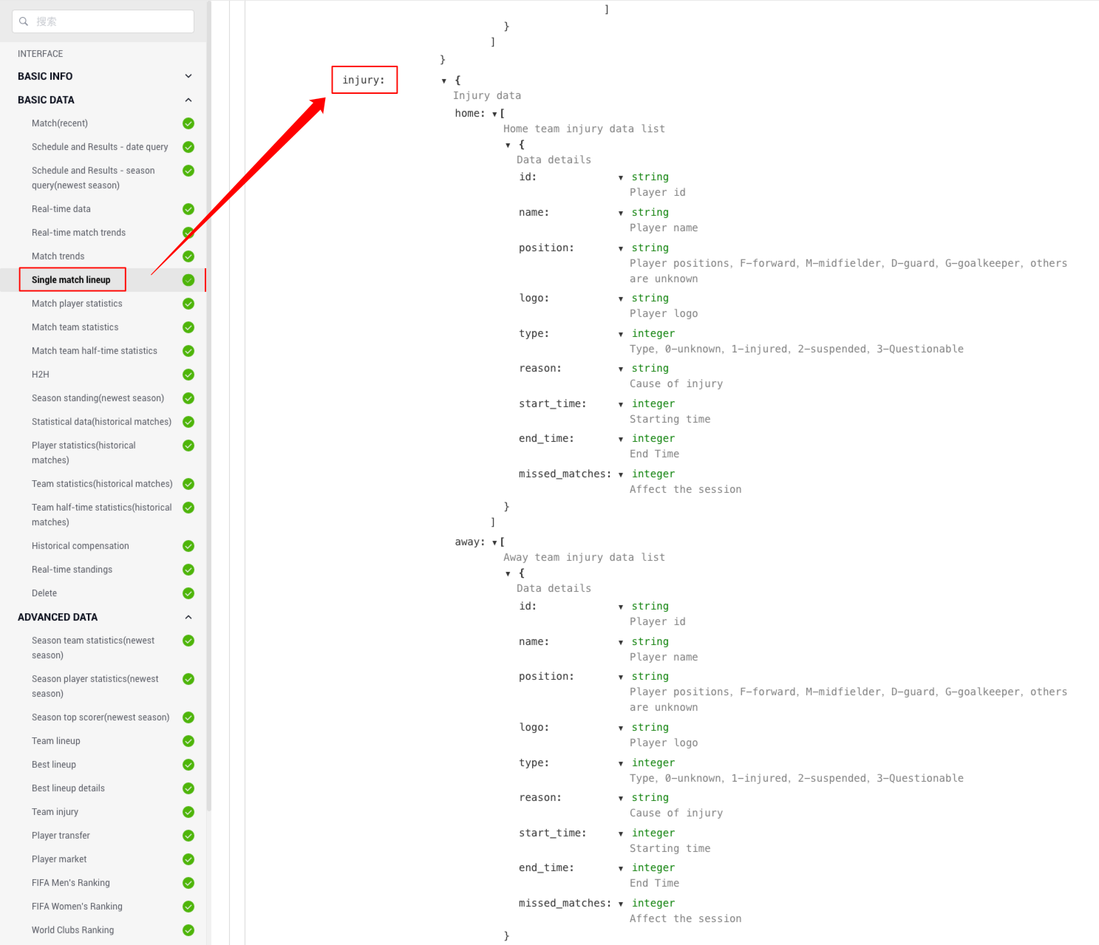This screenshot has width=1099, height=945.
Task: Click green check beside FIFA Men's Ranking
Action: (188, 883)
